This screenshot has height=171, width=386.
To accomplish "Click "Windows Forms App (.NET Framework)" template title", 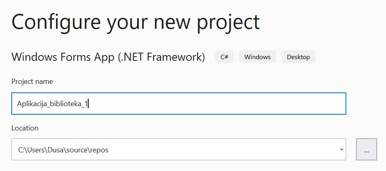I will click(108, 57).
